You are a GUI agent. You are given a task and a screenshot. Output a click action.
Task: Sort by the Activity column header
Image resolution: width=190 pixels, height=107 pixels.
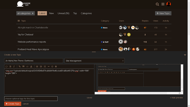coord(166,21)
